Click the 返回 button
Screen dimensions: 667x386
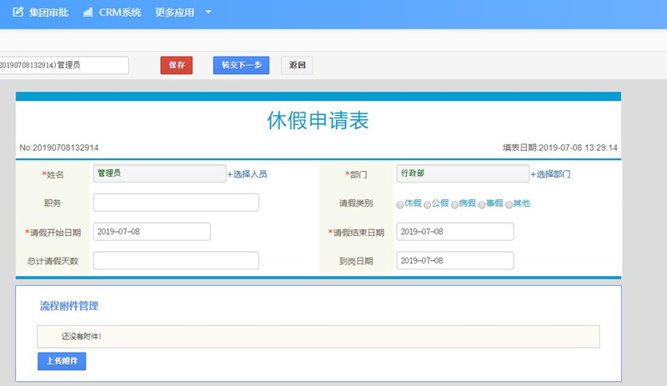pyautogui.click(x=297, y=65)
